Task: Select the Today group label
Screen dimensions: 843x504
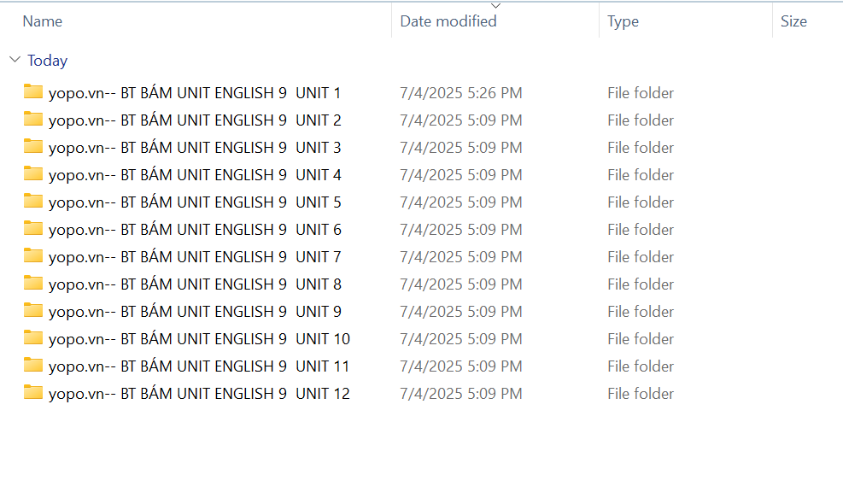Action: [x=47, y=61]
